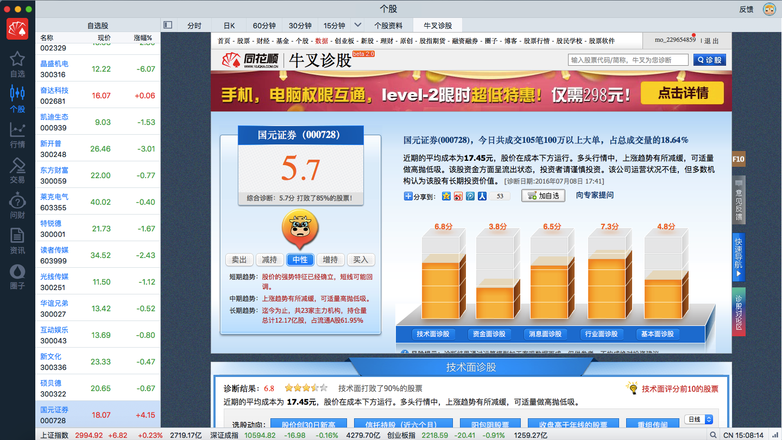Switch to 15分钟 chart tab
The image size is (782, 440).
(x=335, y=26)
